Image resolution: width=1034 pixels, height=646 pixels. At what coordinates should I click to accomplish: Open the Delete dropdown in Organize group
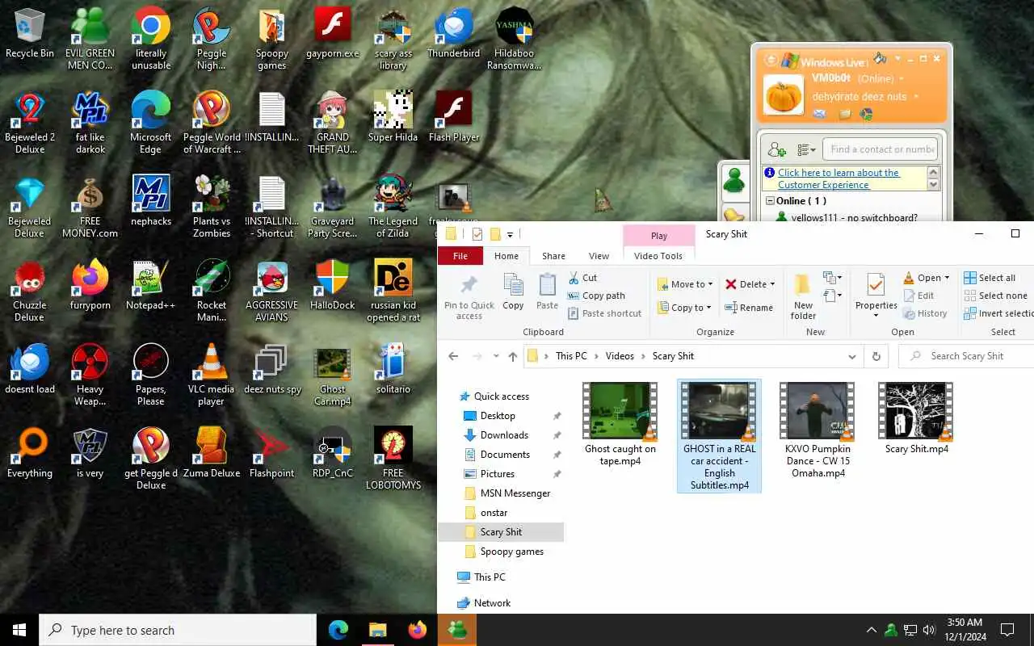(772, 284)
